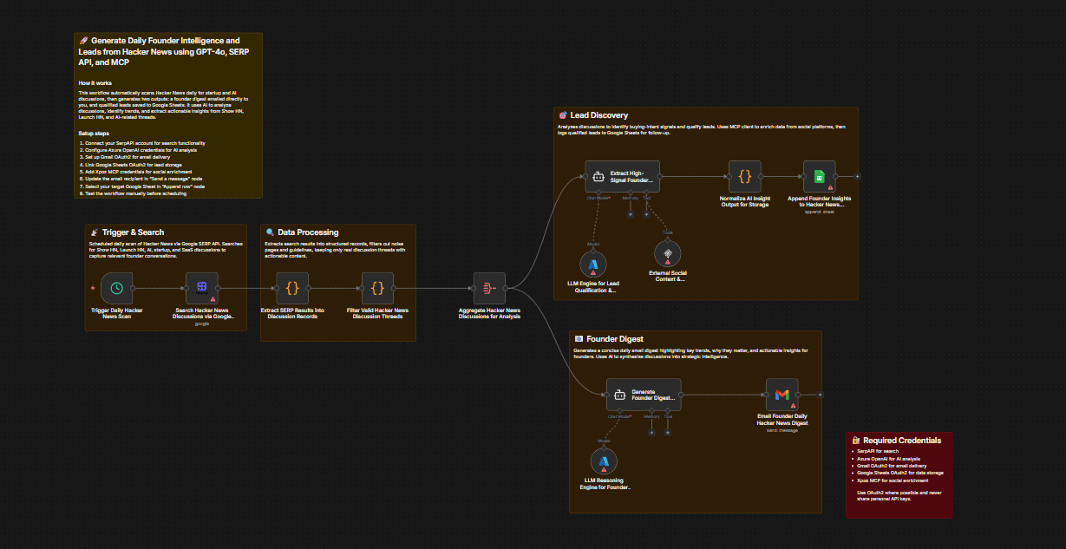Add Tool to Generate Founder Digest agent
The height and width of the screenshot is (549, 1066).
[668, 432]
